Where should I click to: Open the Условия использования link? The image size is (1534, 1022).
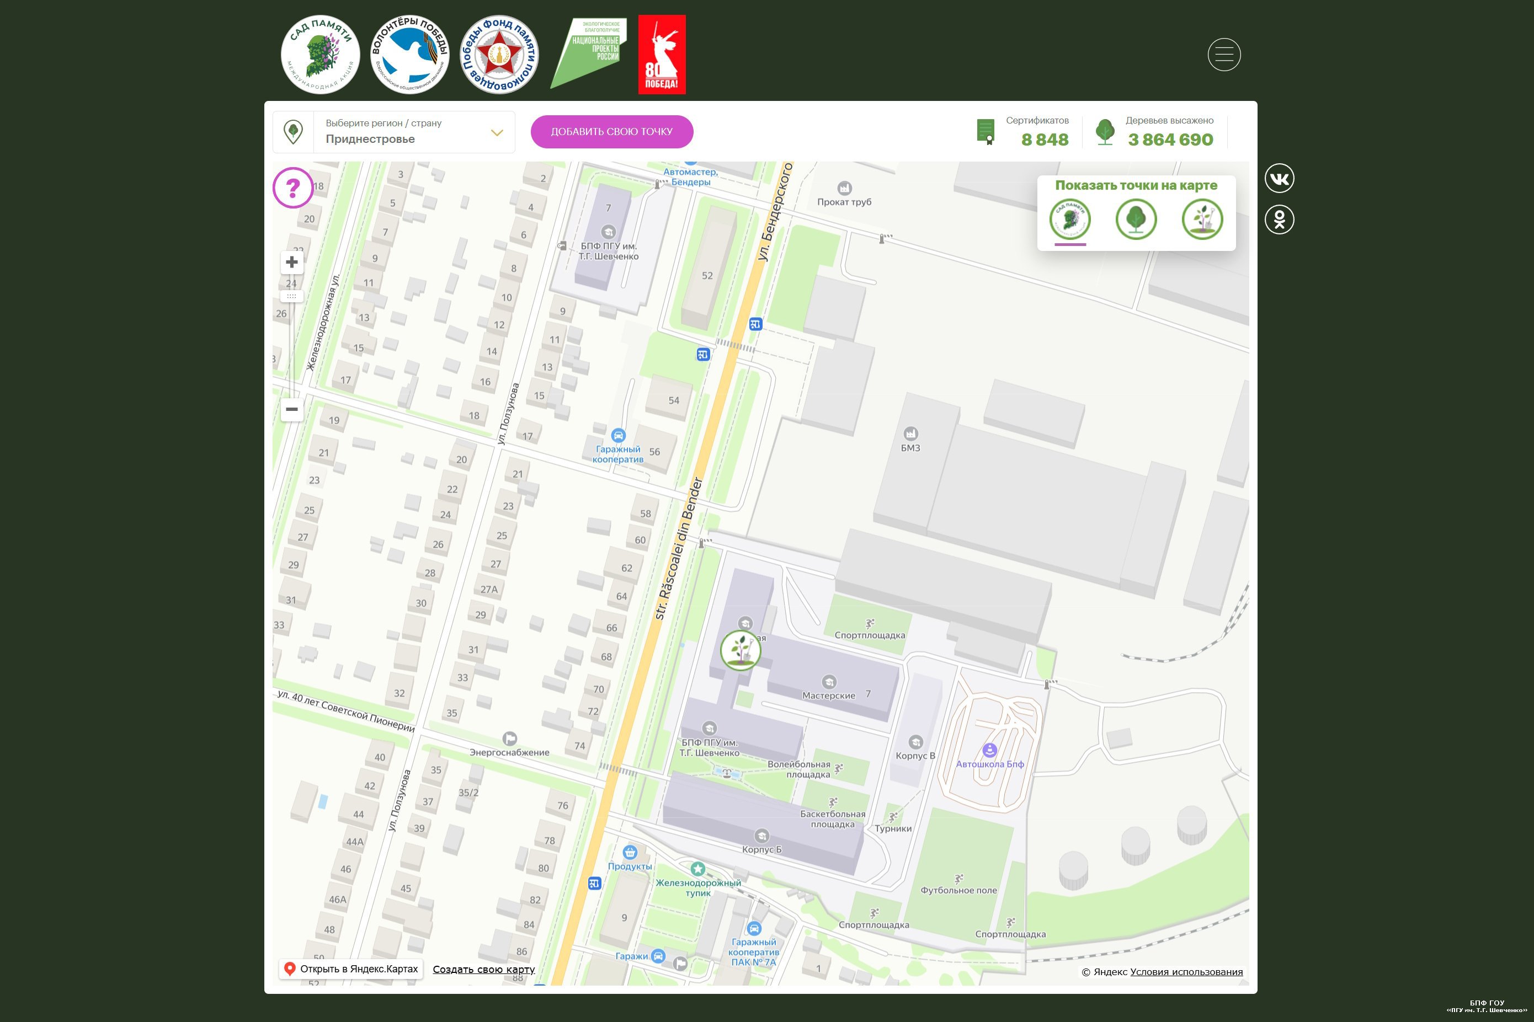coord(1186,972)
